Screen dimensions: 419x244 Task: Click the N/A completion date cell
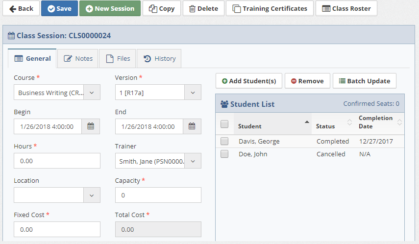[365, 154]
